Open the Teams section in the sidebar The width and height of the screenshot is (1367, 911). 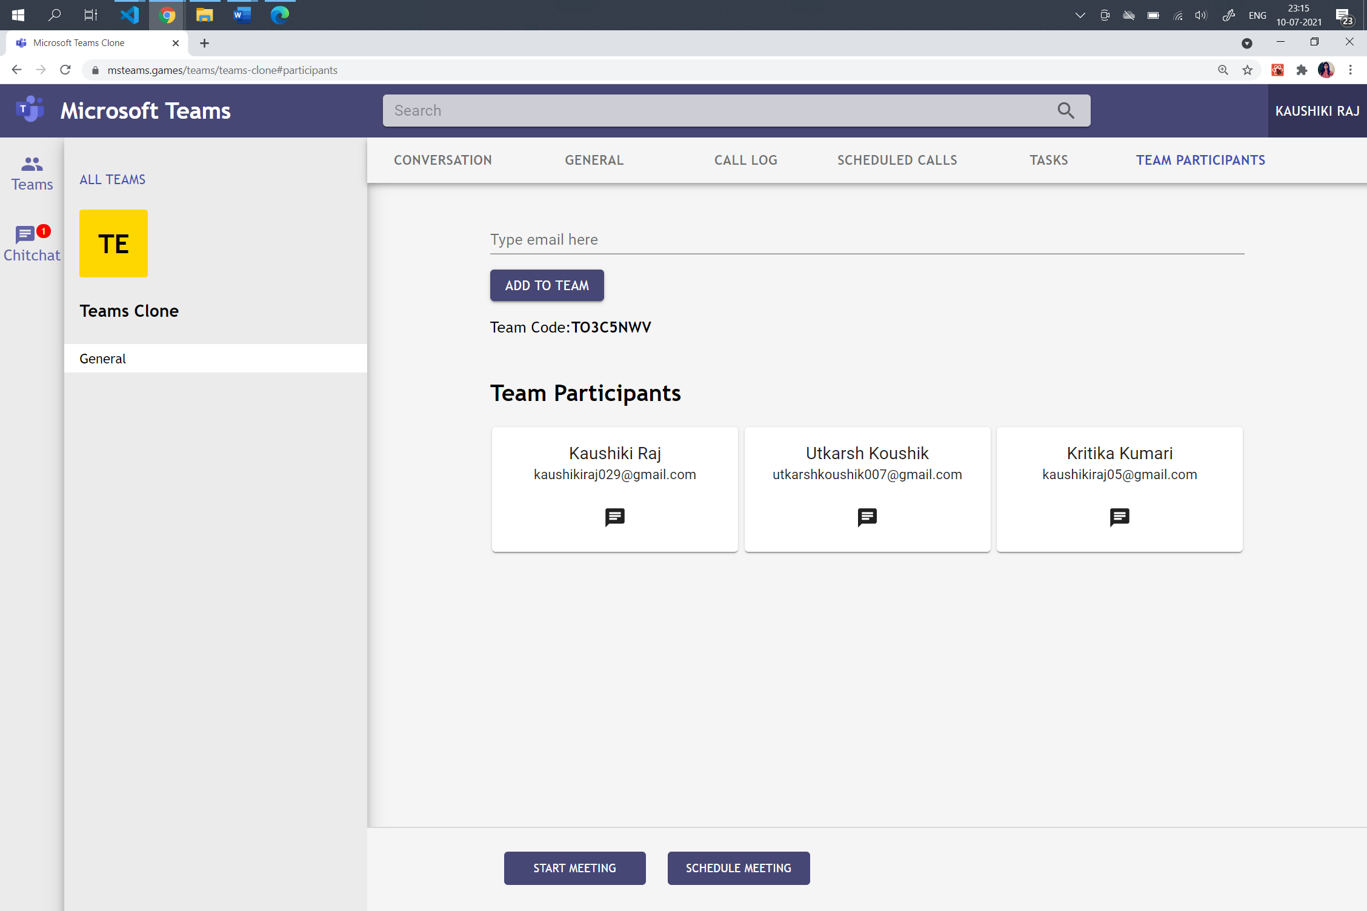[x=32, y=173]
